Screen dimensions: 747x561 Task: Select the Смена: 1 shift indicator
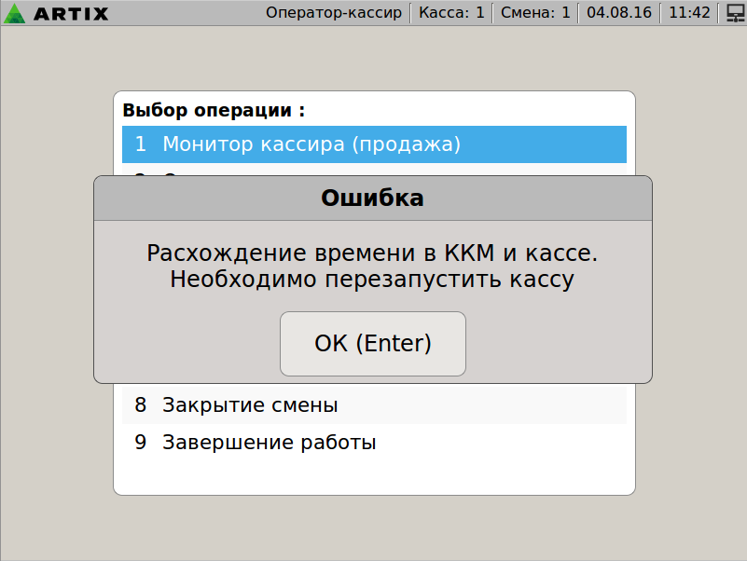pos(534,13)
